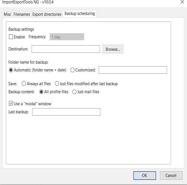Close the ImportExportTools NG window

pyautogui.click(x=182, y=2)
